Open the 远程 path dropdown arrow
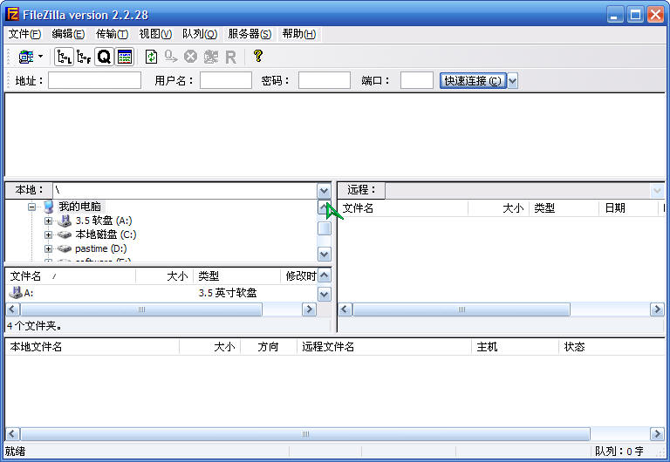The image size is (670, 462). pyautogui.click(x=657, y=190)
